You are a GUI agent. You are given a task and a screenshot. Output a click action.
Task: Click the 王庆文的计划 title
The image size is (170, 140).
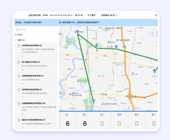click(x=35, y=15)
